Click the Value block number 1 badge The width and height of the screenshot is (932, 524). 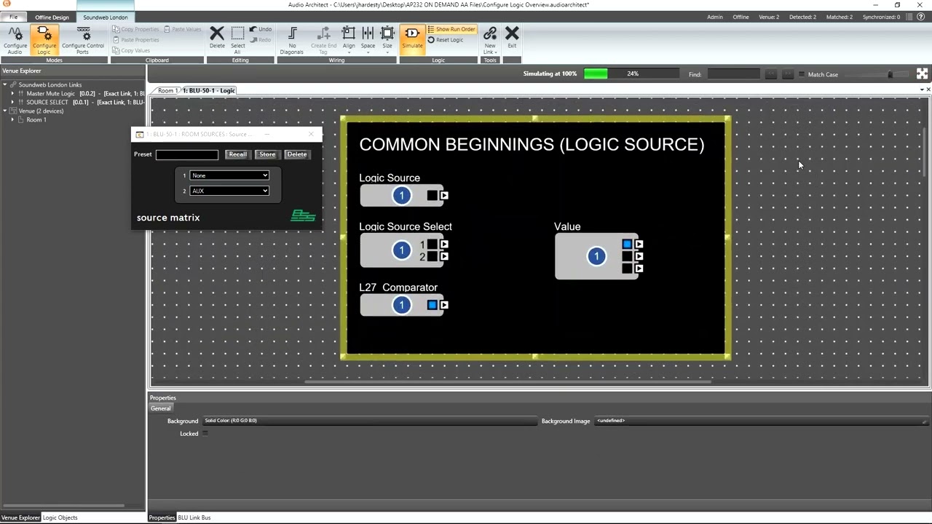click(x=596, y=256)
